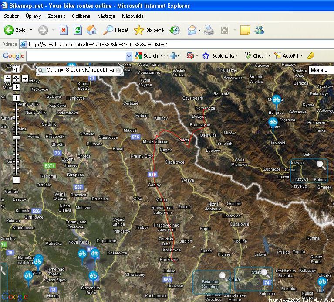
Task: Open the IE Home page icon
Action: coord(91,30)
